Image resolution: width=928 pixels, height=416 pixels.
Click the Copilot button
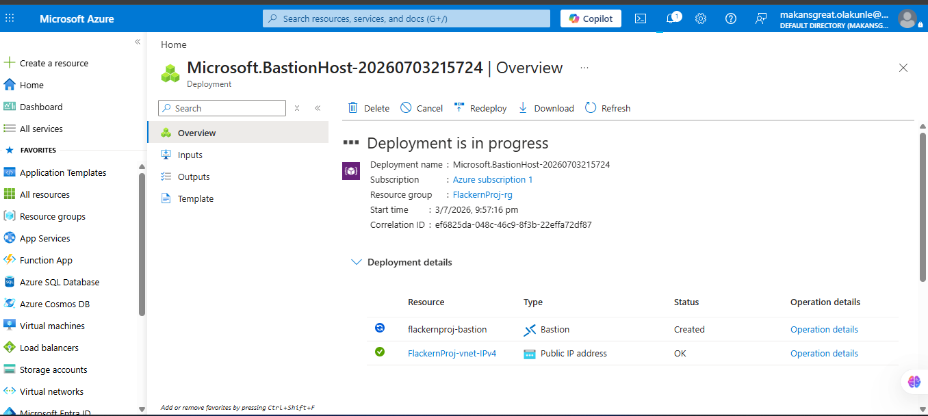[591, 18]
